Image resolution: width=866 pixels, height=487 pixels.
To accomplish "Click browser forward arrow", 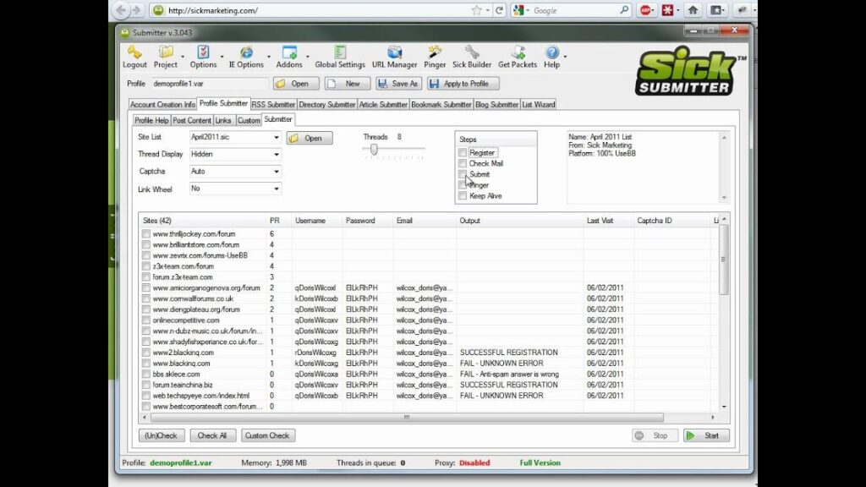I will pos(136,10).
